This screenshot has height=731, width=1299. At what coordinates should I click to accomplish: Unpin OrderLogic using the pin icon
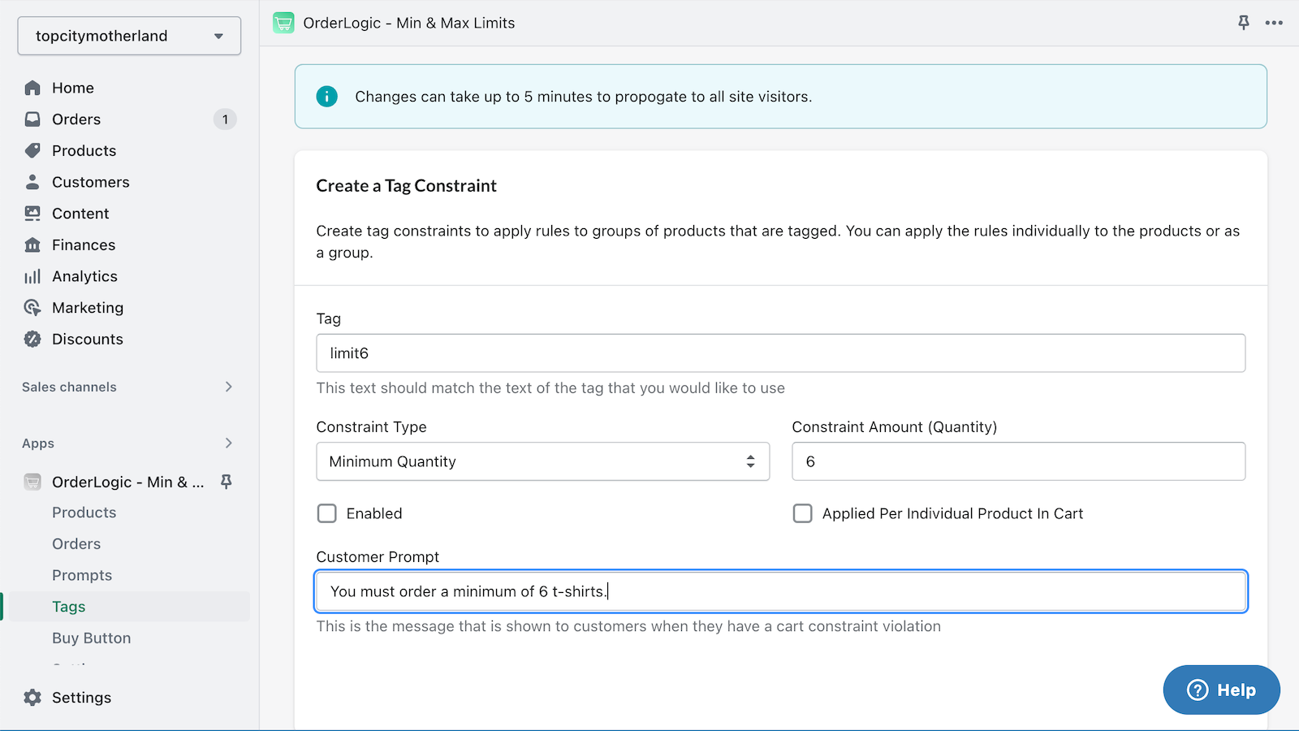click(x=1244, y=23)
